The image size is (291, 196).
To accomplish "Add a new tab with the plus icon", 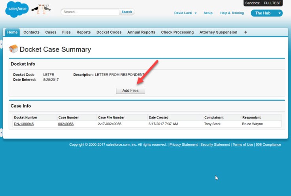I will pos(246,32).
